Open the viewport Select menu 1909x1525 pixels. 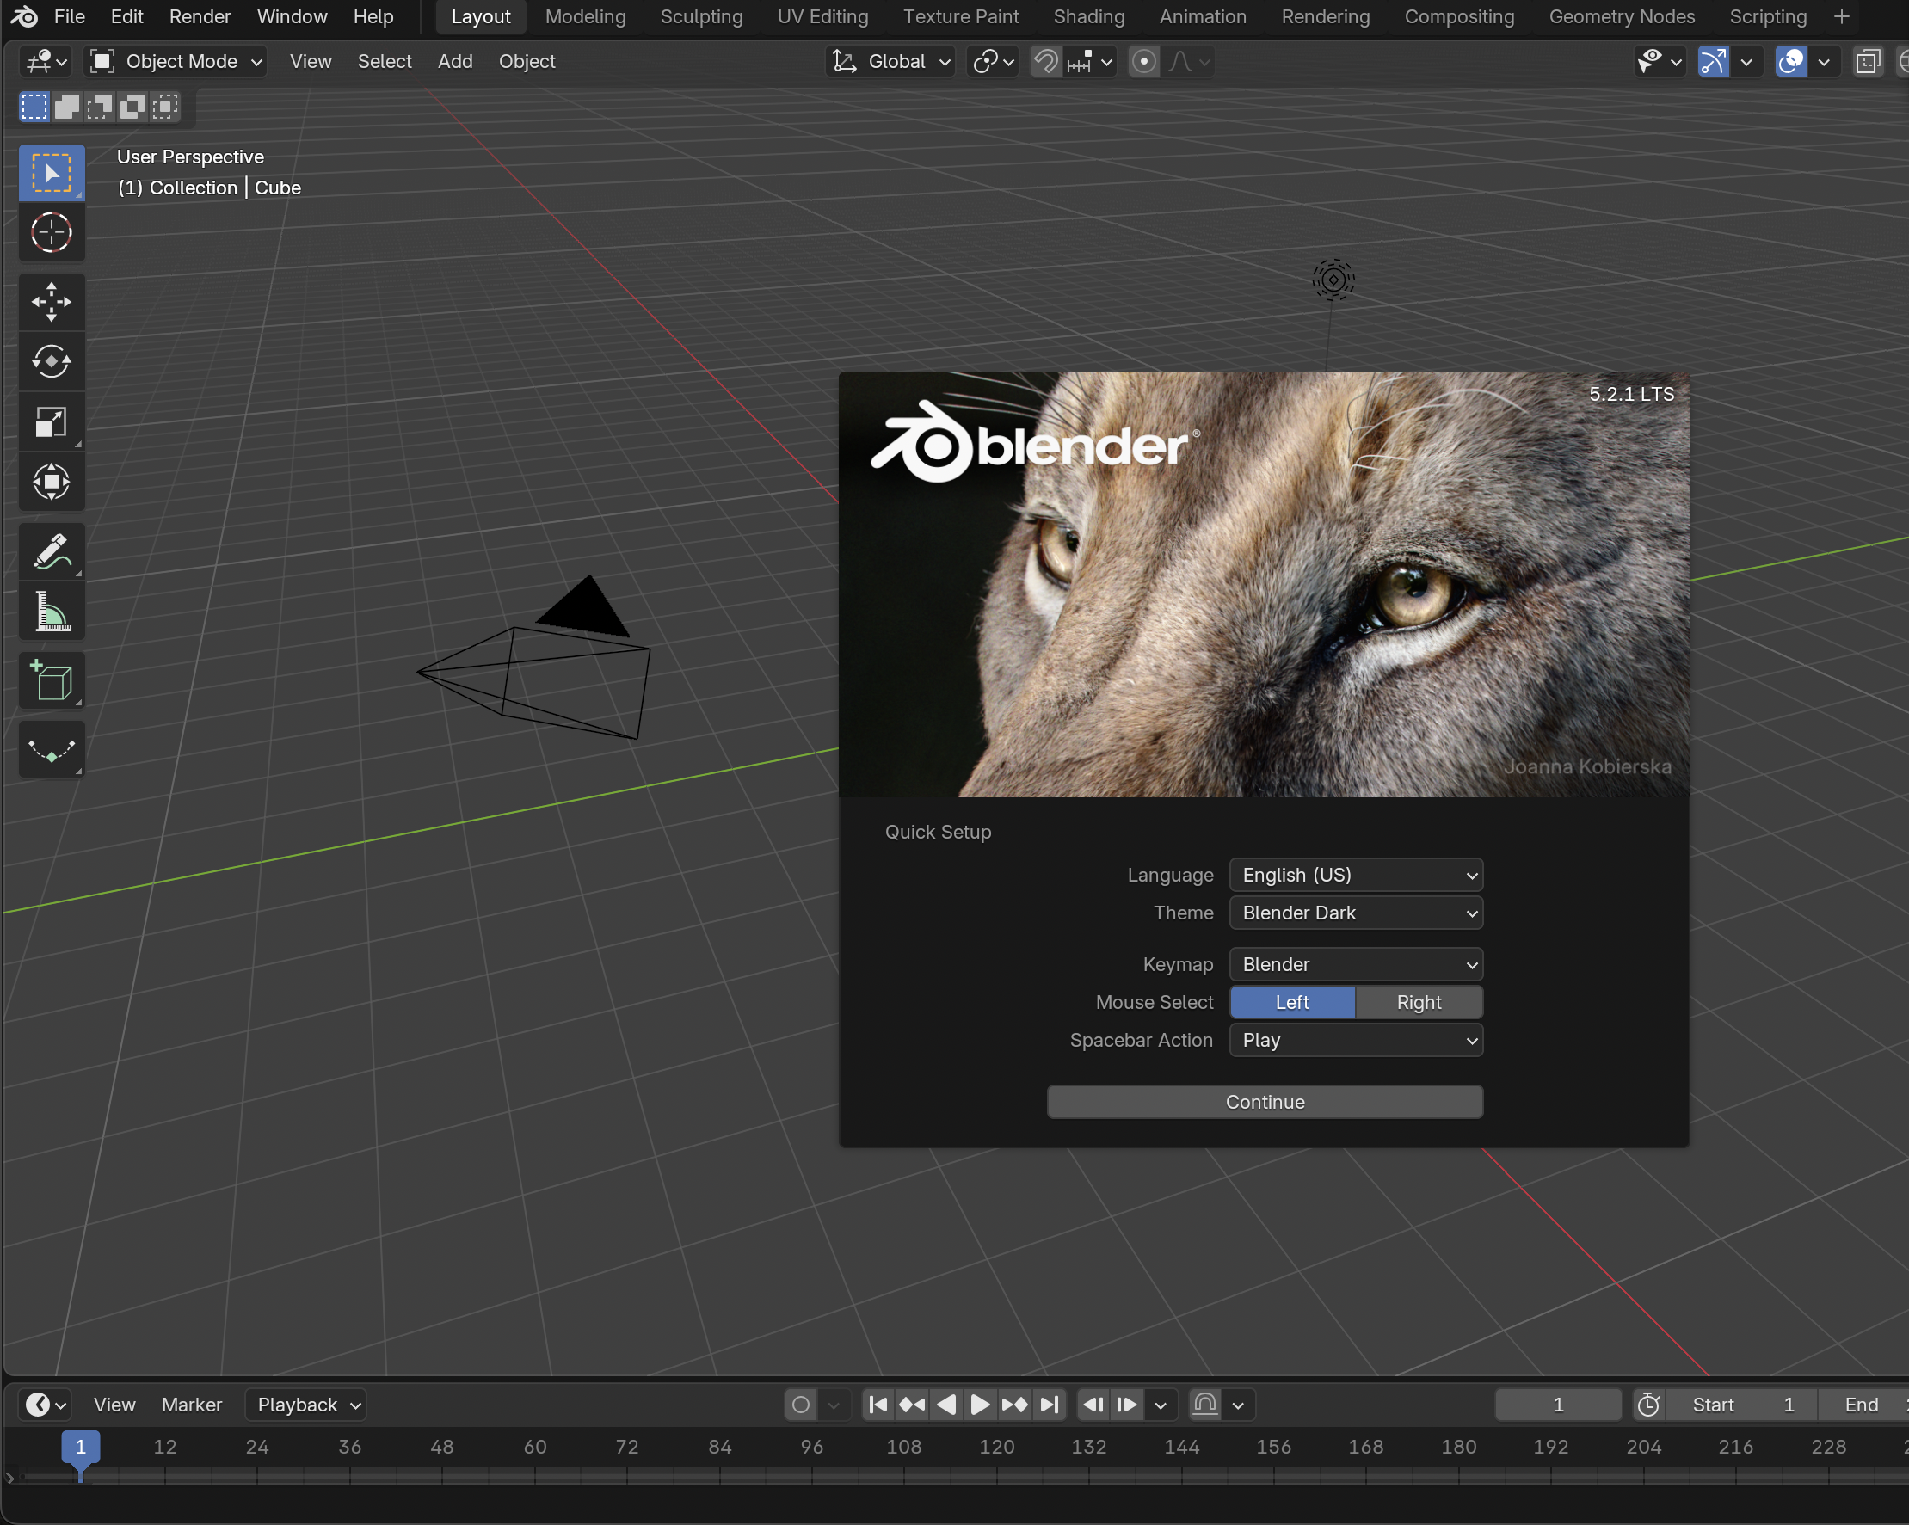coord(385,61)
